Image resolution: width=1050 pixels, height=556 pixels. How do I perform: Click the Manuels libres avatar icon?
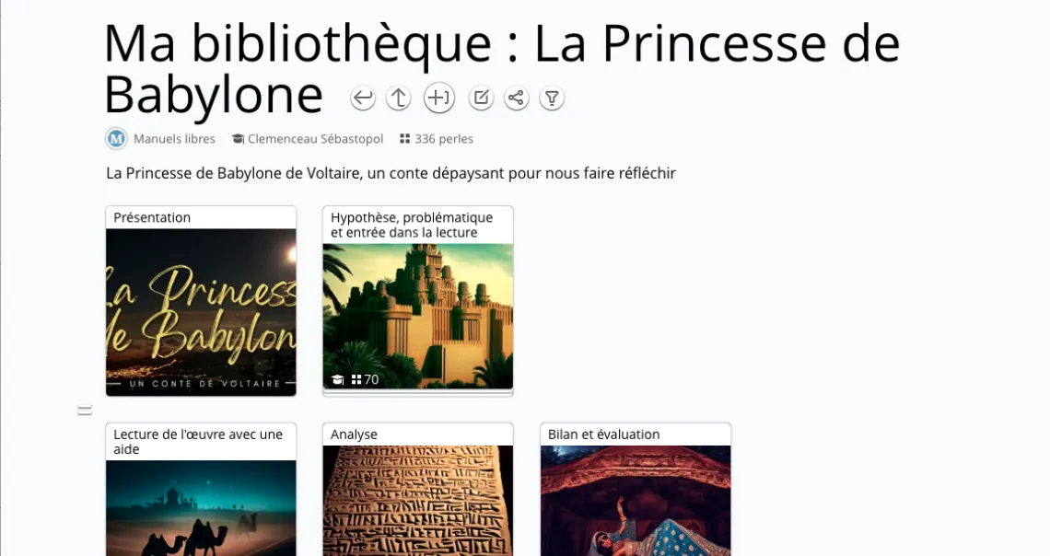point(117,139)
